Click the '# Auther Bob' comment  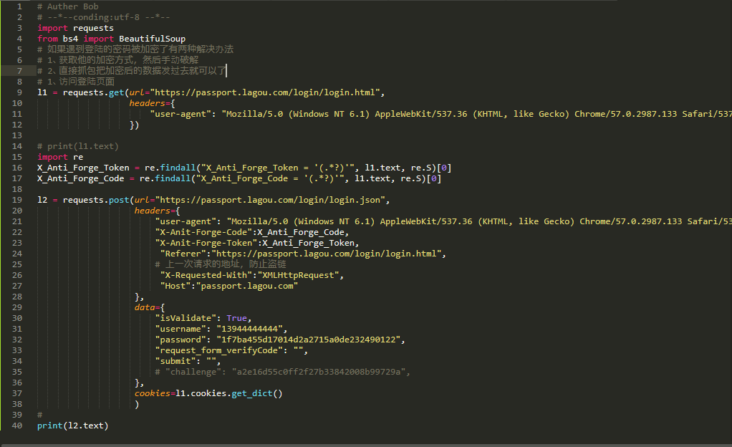[68, 6]
